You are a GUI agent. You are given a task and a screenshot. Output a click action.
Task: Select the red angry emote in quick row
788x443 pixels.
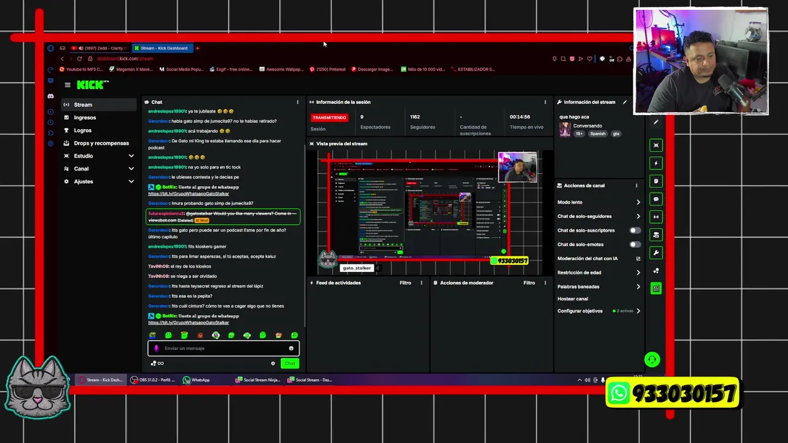point(199,335)
